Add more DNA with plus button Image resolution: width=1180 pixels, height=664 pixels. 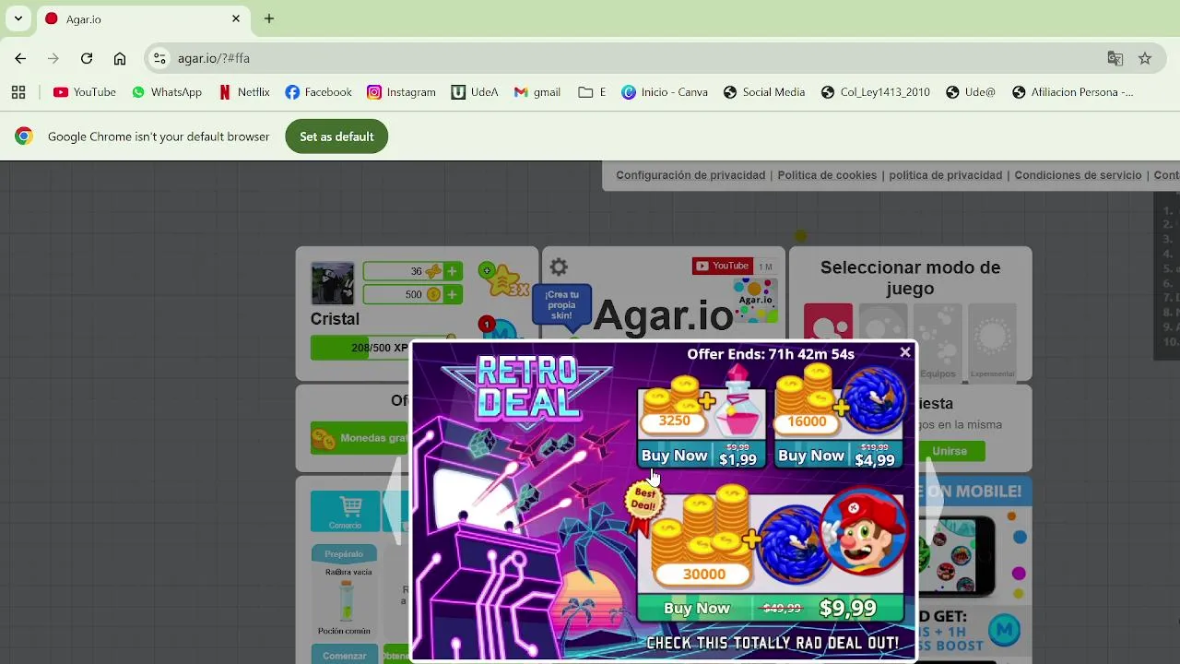click(x=452, y=271)
